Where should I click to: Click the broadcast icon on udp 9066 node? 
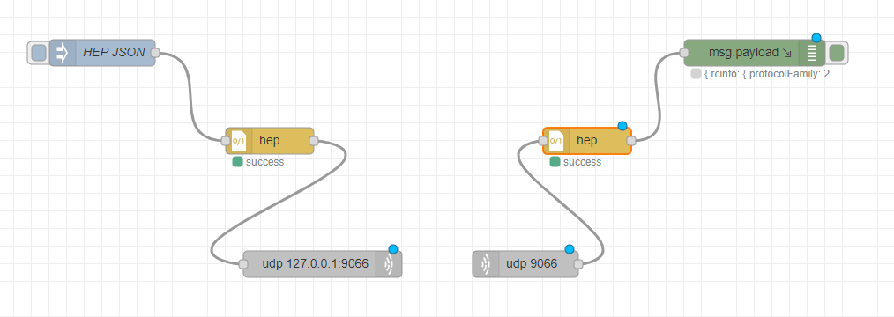point(485,264)
